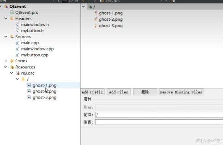223x145 pixels.
Task: Click the ghost-1.png image icon in project tree
Action: click(29, 85)
